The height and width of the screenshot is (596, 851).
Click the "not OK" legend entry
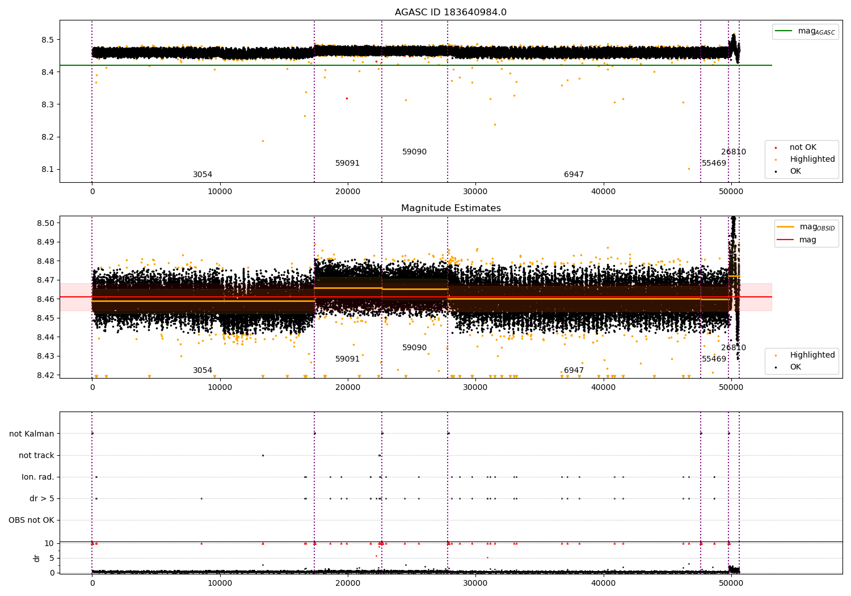pos(797,148)
